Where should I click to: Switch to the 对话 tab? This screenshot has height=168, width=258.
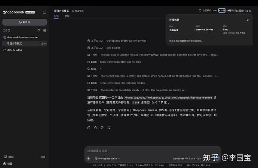(x=56, y=16)
